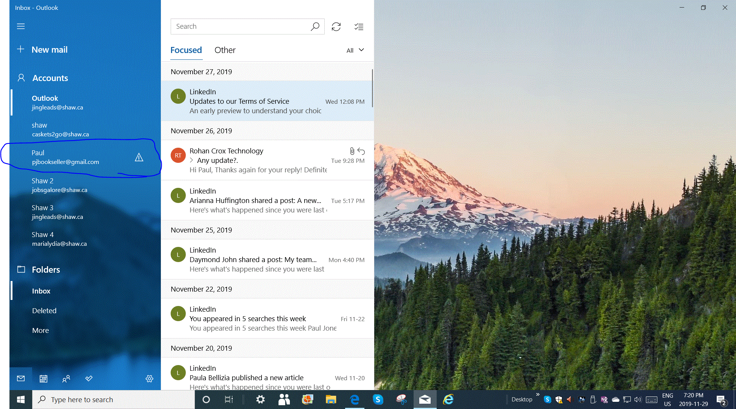Launch Internet Explorer from taskbar
The width and height of the screenshot is (736, 409).
448,400
